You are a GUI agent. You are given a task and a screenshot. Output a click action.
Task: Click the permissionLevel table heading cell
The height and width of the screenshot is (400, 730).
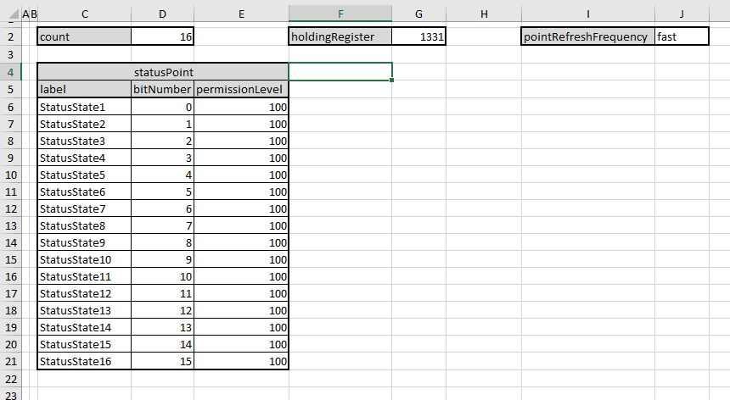point(241,89)
